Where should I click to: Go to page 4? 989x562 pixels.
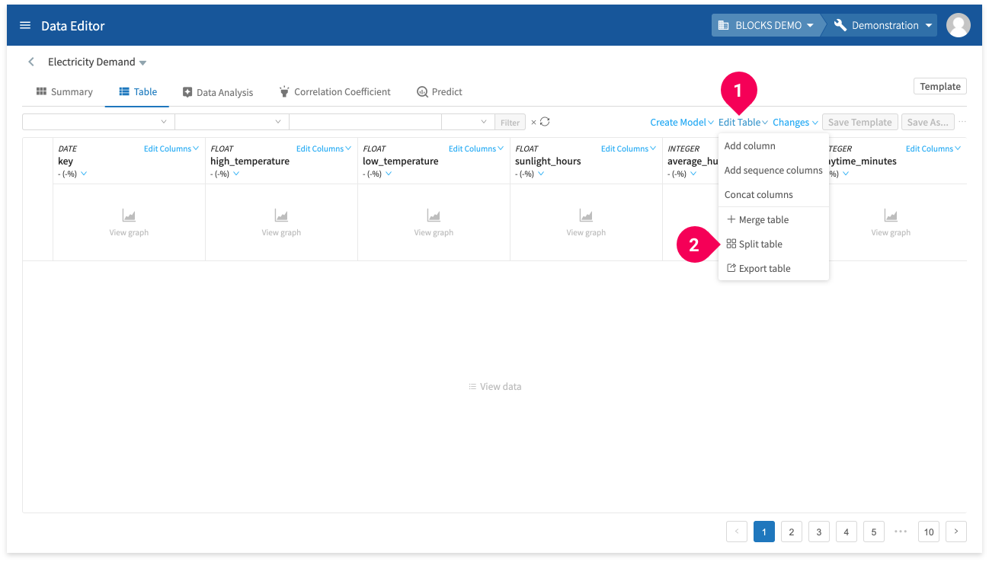(x=847, y=532)
